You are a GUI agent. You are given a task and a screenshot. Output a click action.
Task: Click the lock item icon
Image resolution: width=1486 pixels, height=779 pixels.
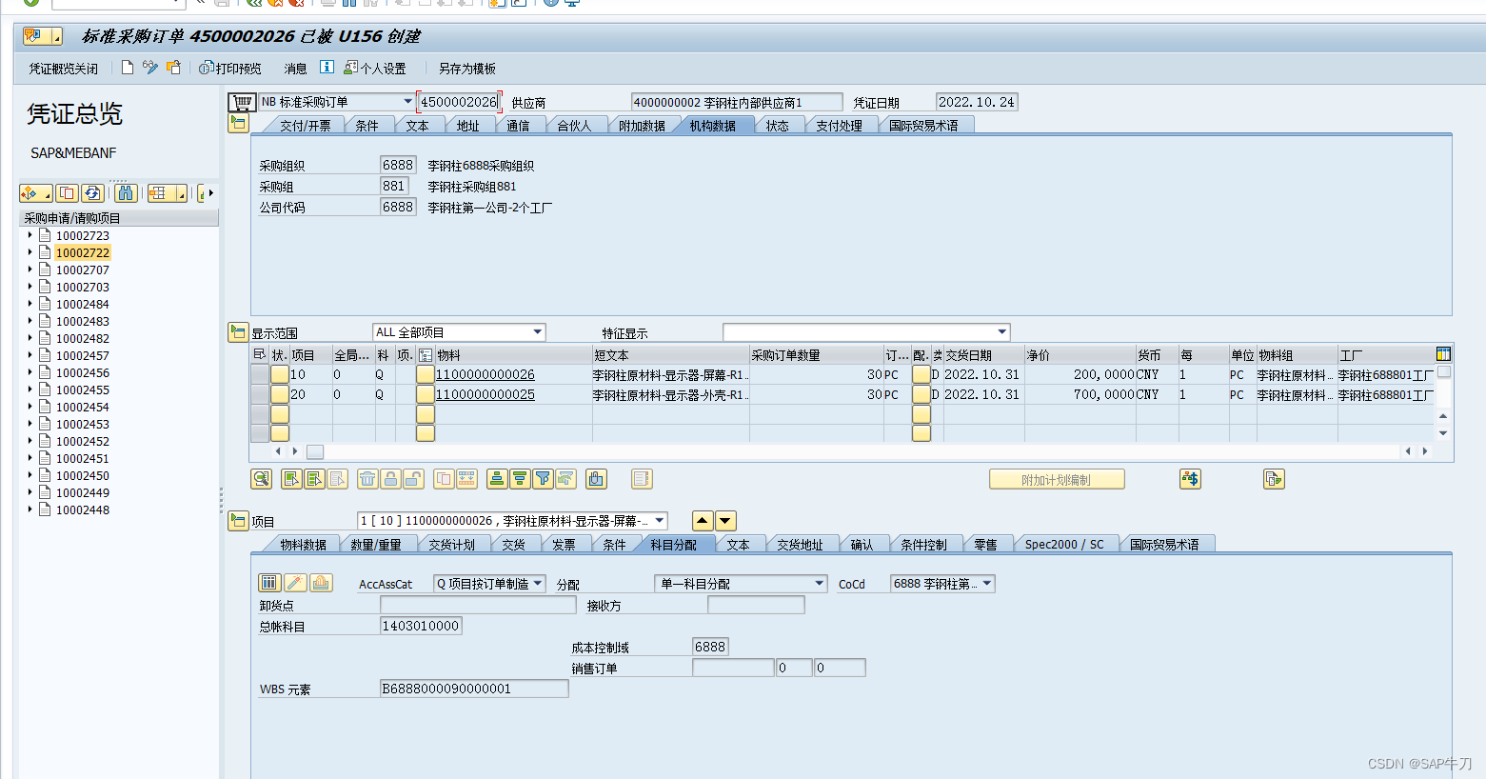[390, 479]
